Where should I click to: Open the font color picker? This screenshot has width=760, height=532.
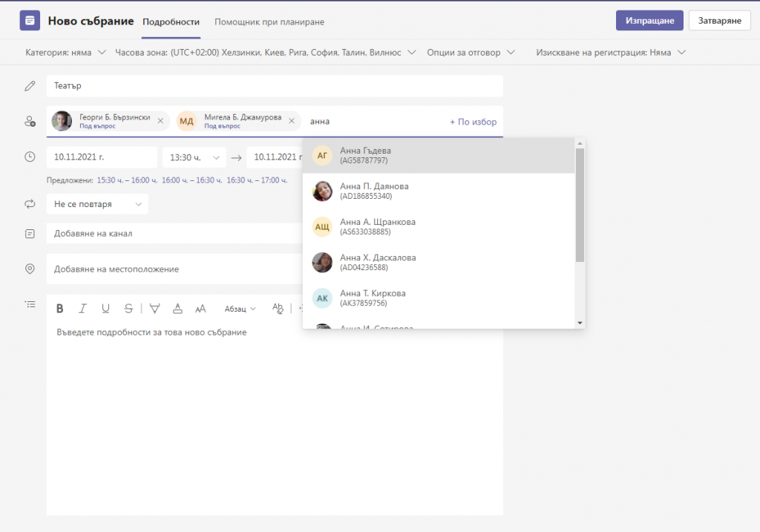177,309
